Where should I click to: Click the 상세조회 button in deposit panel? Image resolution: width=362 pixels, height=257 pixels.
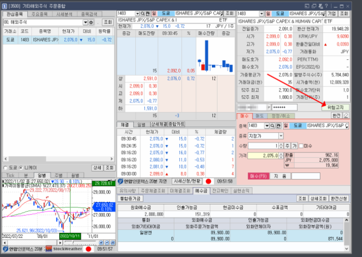(318, 198)
